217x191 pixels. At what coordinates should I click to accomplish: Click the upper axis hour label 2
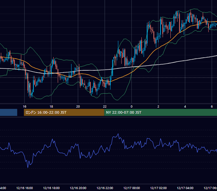[x=158, y=106]
